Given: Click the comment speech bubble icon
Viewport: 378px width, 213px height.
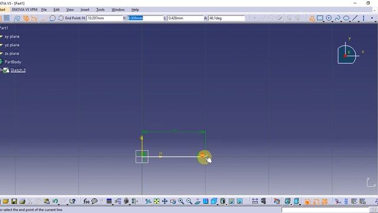Looking at the screenshot, I should click(94, 201).
